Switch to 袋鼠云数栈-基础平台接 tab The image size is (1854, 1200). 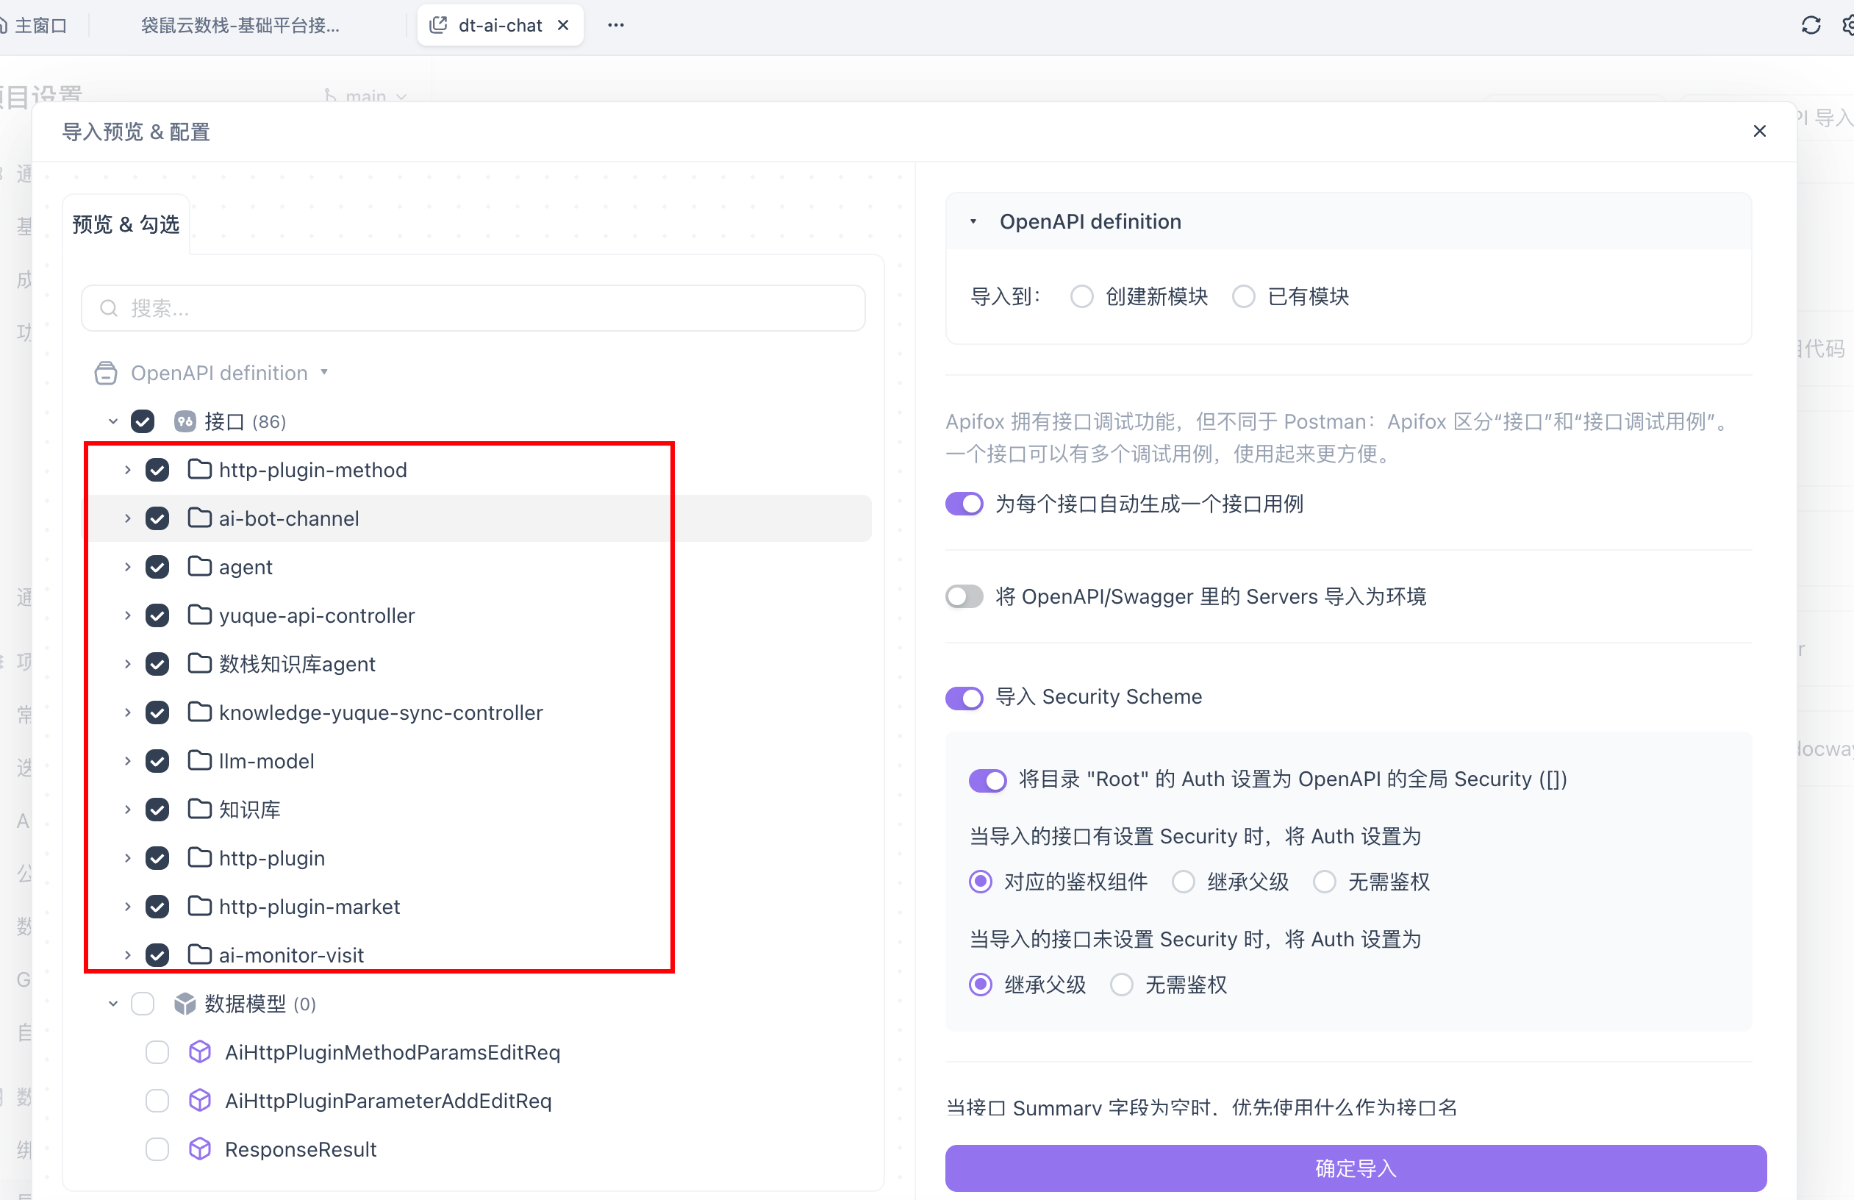pyautogui.click(x=240, y=25)
